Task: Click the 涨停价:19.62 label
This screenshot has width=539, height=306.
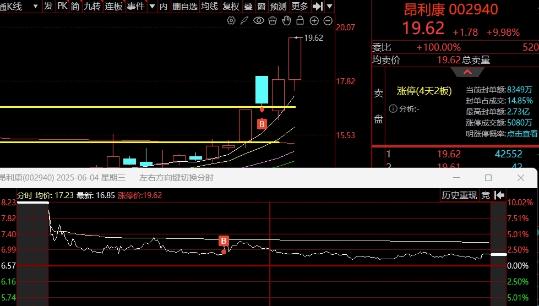Action: tap(140, 195)
